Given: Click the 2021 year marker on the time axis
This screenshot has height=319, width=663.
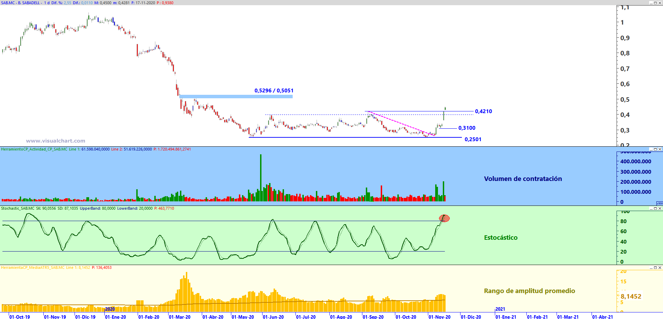Looking at the screenshot, I should (500, 309).
